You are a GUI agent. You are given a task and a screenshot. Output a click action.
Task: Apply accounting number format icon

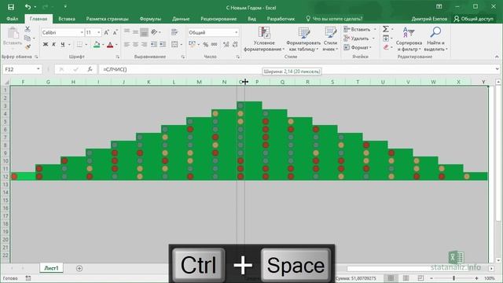[192, 44]
